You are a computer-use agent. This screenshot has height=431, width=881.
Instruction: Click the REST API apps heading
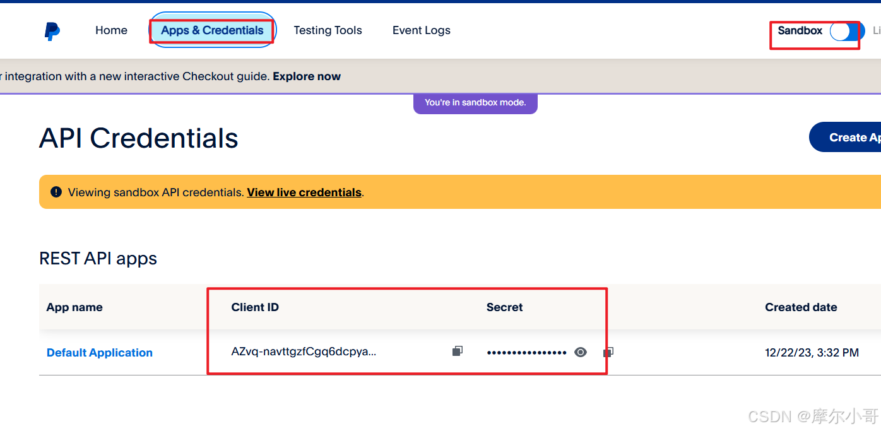(98, 259)
